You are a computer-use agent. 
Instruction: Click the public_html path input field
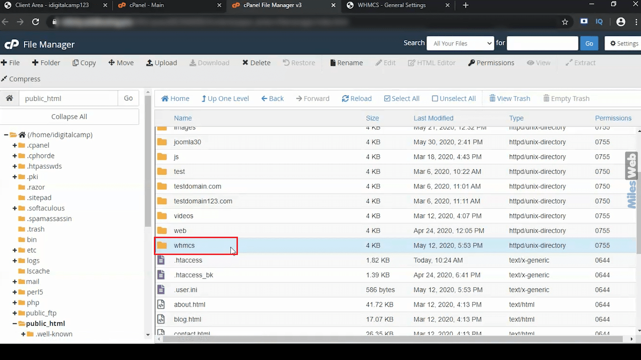[68, 98]
